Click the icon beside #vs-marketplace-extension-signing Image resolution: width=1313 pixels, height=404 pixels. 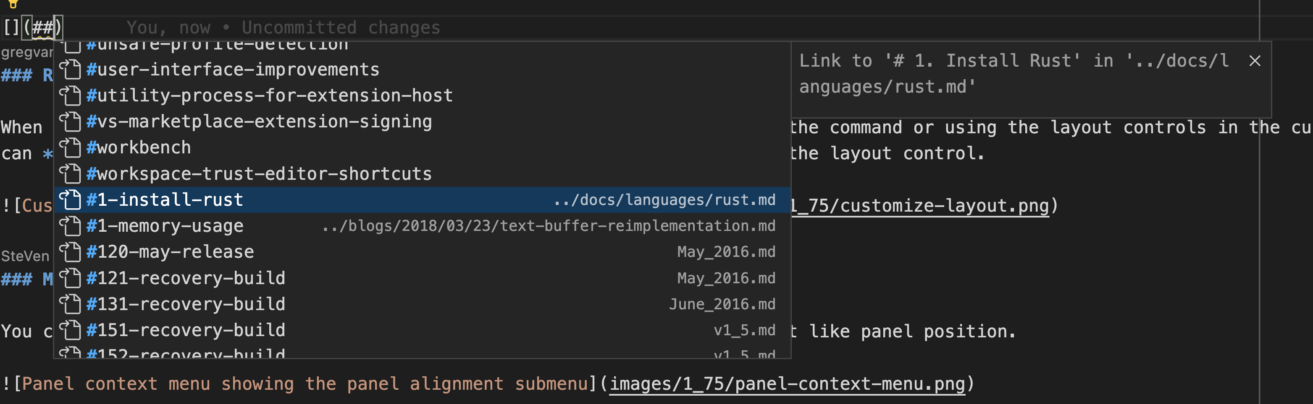(71, 121)
